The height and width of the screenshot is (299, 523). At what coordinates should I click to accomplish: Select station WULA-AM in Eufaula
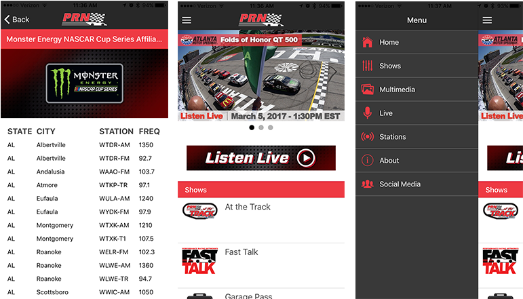click(84, 199)
